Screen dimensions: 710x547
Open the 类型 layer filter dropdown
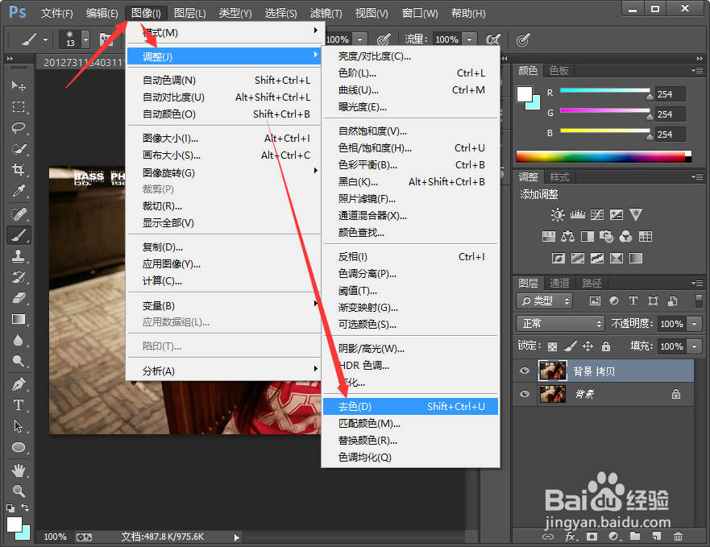point(545,300)
